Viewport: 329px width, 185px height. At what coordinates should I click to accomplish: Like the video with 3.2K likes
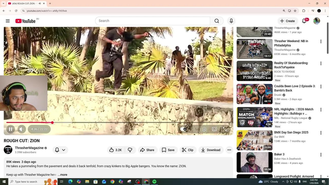pos(116,150)
